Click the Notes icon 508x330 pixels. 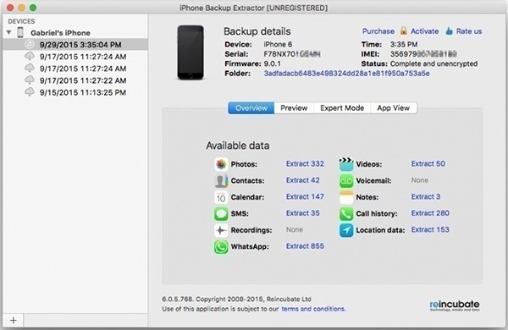[x=346, y=197]
